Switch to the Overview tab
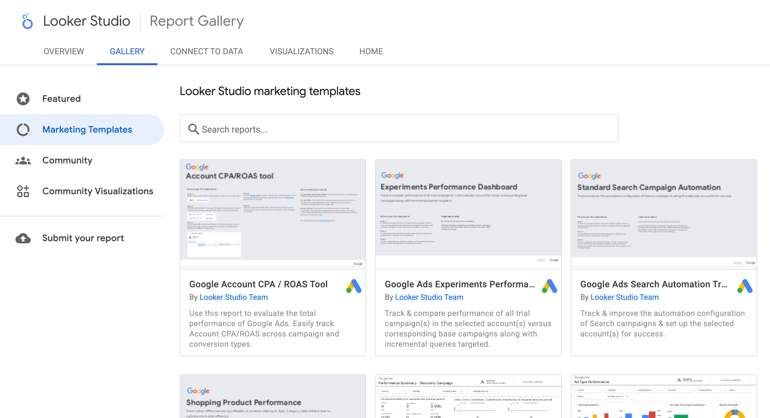770x418 pixels. (64, 51)
